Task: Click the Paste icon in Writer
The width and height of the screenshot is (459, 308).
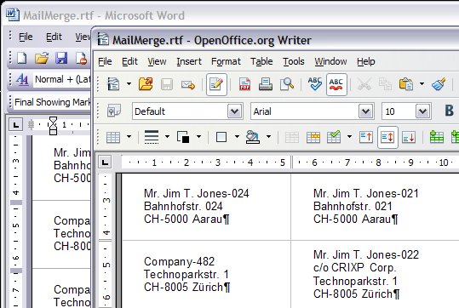Action: pyautogui.click(x=406, y=84)
